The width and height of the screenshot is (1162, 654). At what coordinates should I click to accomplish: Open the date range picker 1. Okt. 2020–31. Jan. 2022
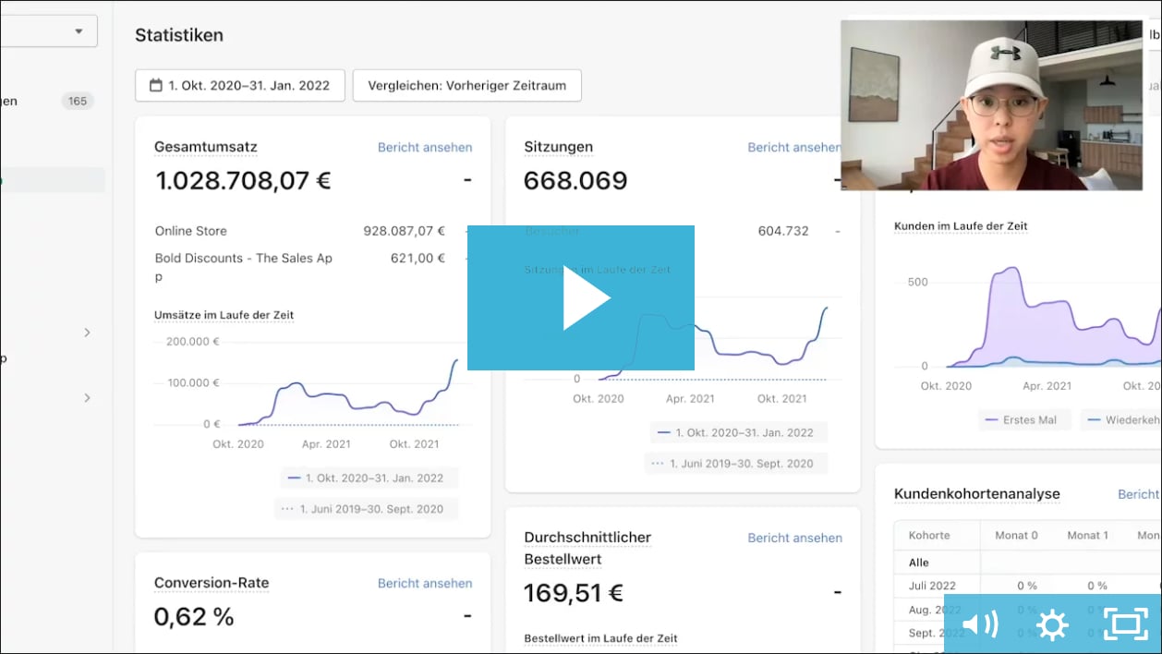[240, 85]
